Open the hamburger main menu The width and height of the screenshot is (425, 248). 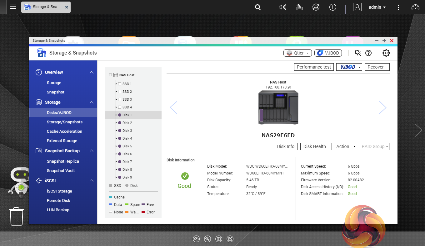point(13,7)
